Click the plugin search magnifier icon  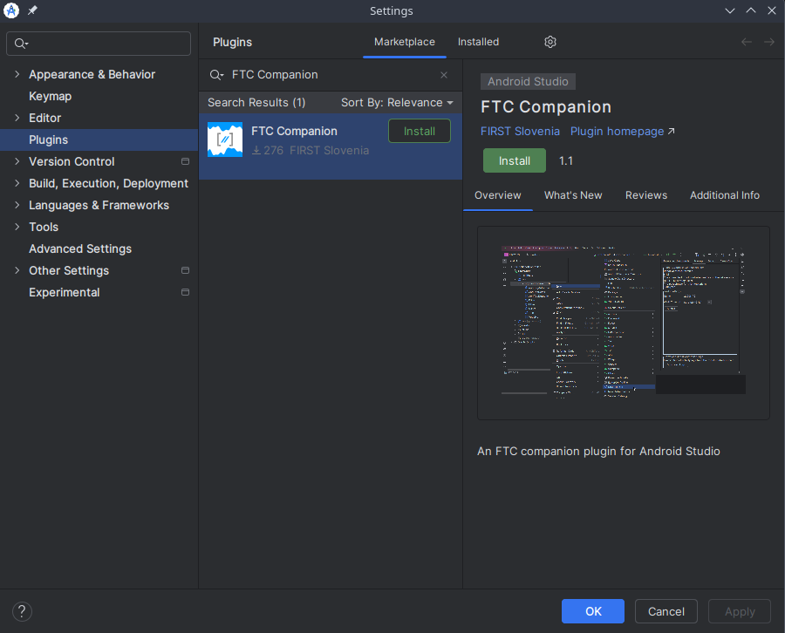[216, 75]
